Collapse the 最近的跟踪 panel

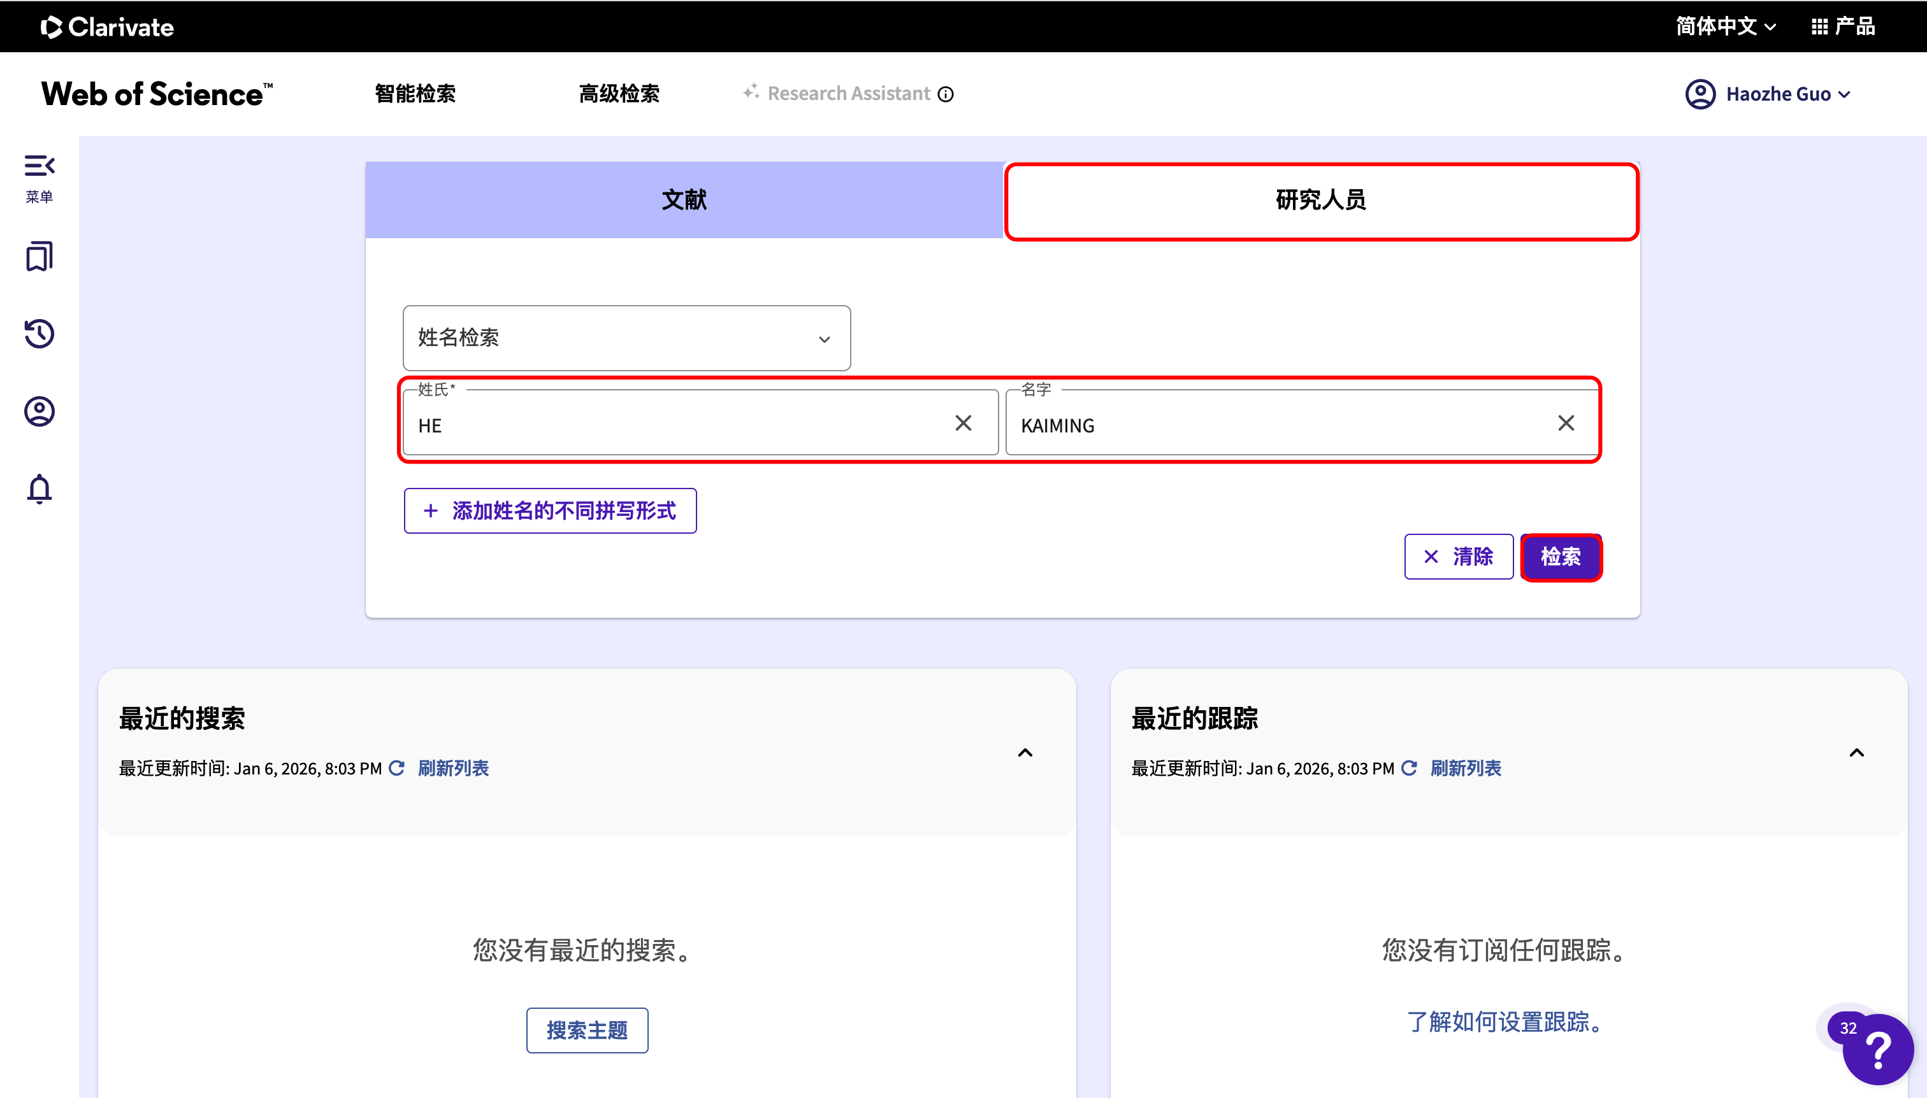(x=1856, y=753)
